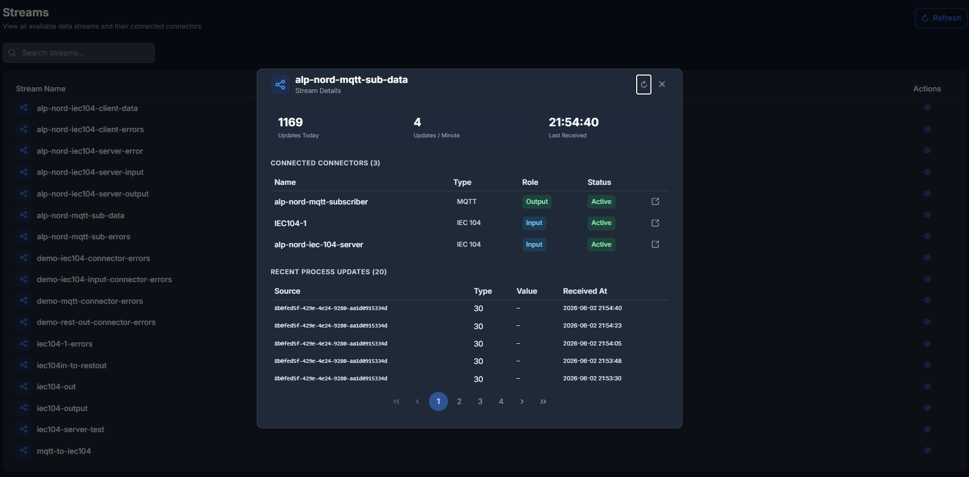Screen dimensions: 969x477
Task: Click stream icon beside alp-nord-mqtt-sub-errors
Action: [23, 236]
